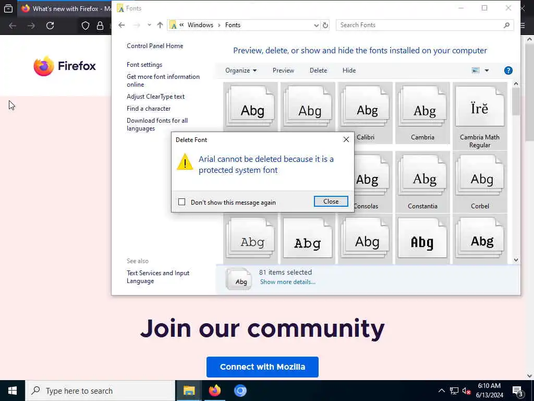Screen dimensions: 534x401
Task: Click yellow warning icon in dialog
Action: [x=185, y=162]
